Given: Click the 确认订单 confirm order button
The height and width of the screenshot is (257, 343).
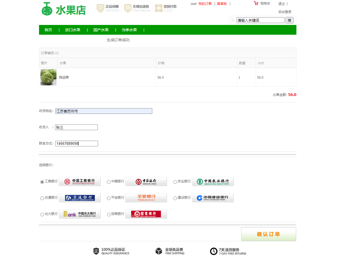Looking at the screenshot, I should pos(268,234).
